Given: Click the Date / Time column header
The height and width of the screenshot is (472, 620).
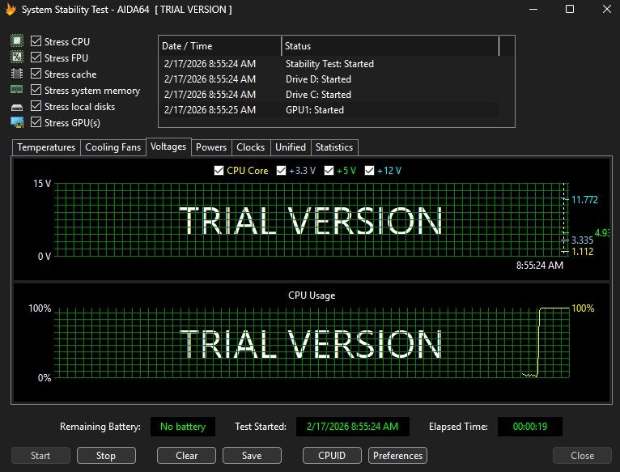Looking at the screenshot, I should [x=220, y=46].
